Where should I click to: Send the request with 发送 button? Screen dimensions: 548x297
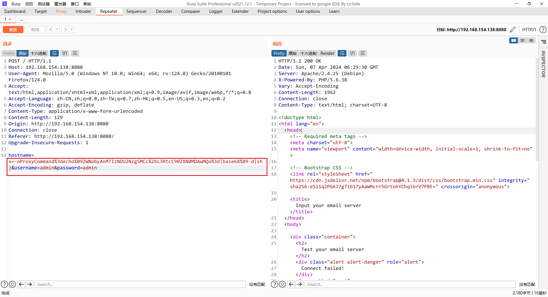tap(13, 29)
